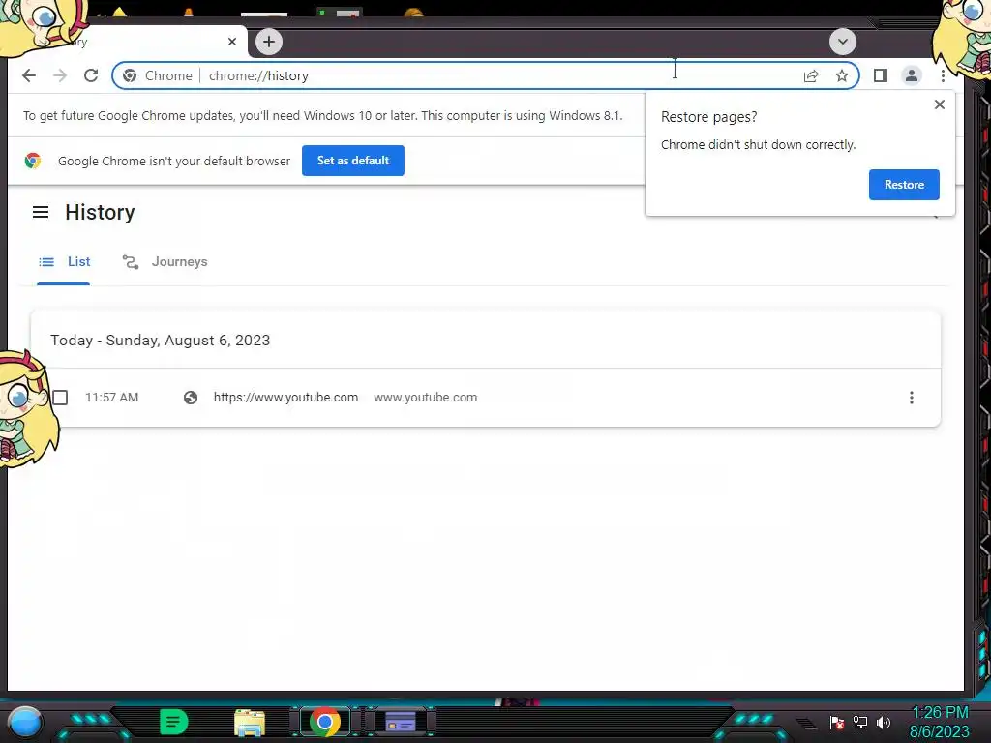Click the globe favicon of youtube entry
Screen dimensions: 991x743
pos(191,398)
